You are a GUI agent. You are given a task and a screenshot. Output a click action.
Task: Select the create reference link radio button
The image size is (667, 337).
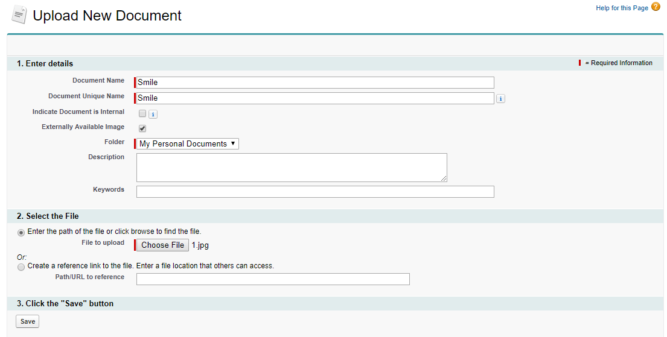tap(22, 266)
